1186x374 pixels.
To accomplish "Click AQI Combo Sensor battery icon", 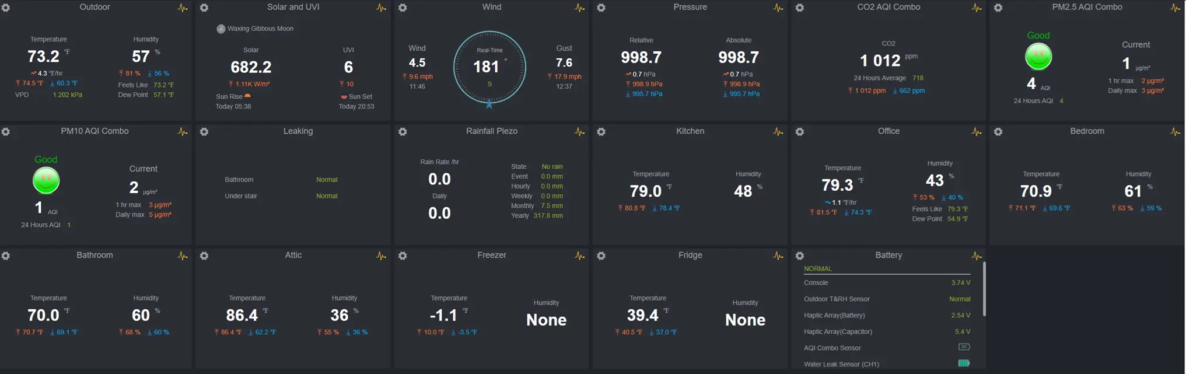I will (964, 347).
